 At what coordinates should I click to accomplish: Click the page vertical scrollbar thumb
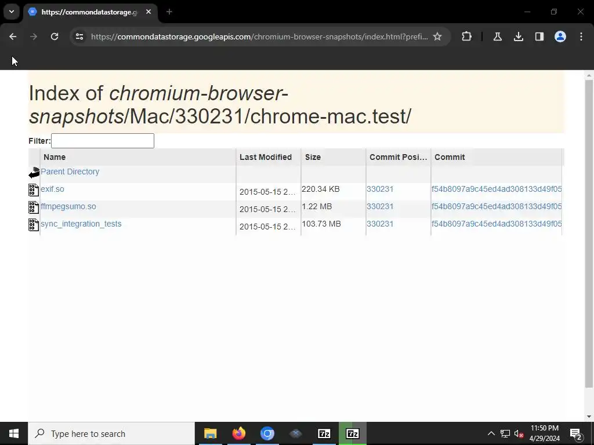click(x=589, y=234)
